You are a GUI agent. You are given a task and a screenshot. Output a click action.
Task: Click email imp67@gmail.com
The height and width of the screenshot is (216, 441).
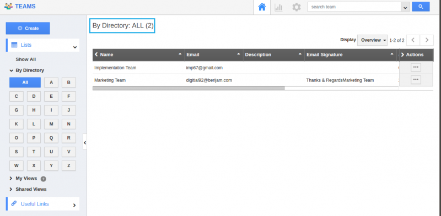[x=204, y=68]
